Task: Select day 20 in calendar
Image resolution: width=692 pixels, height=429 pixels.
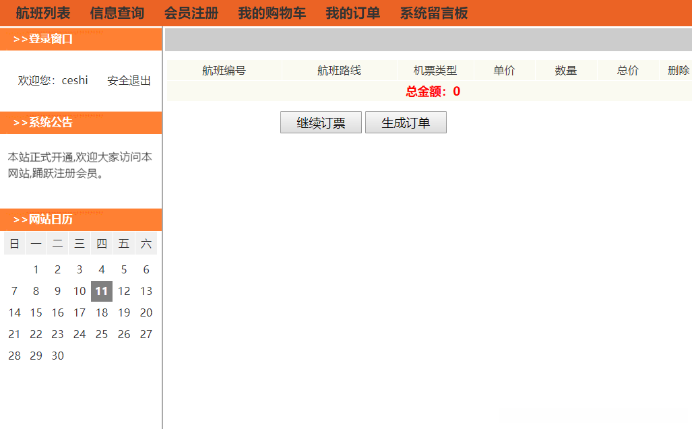Action: tap(146, 312)
